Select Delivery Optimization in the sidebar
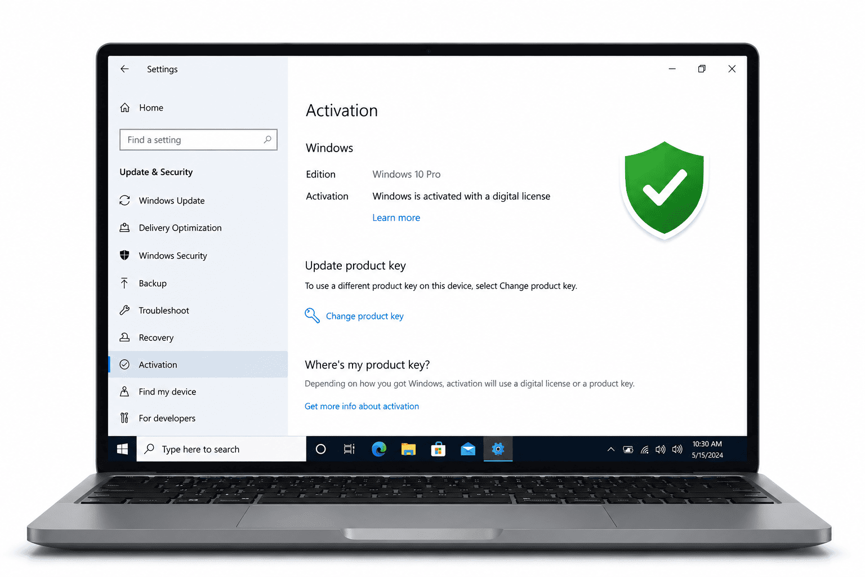The image size is (865, 577). 198,228
